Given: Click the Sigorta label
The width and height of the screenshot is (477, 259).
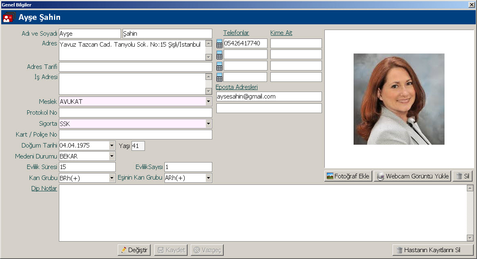Looking at the screenshot, I should (48, 124).
